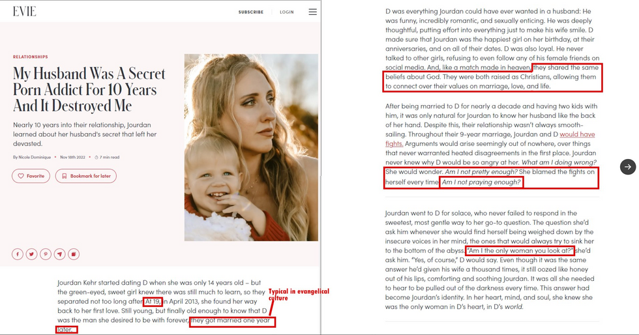Open the hamburger menu in header
Viewport: 639px width, 335px height.
pyautogui.click(x=312, y=12)
